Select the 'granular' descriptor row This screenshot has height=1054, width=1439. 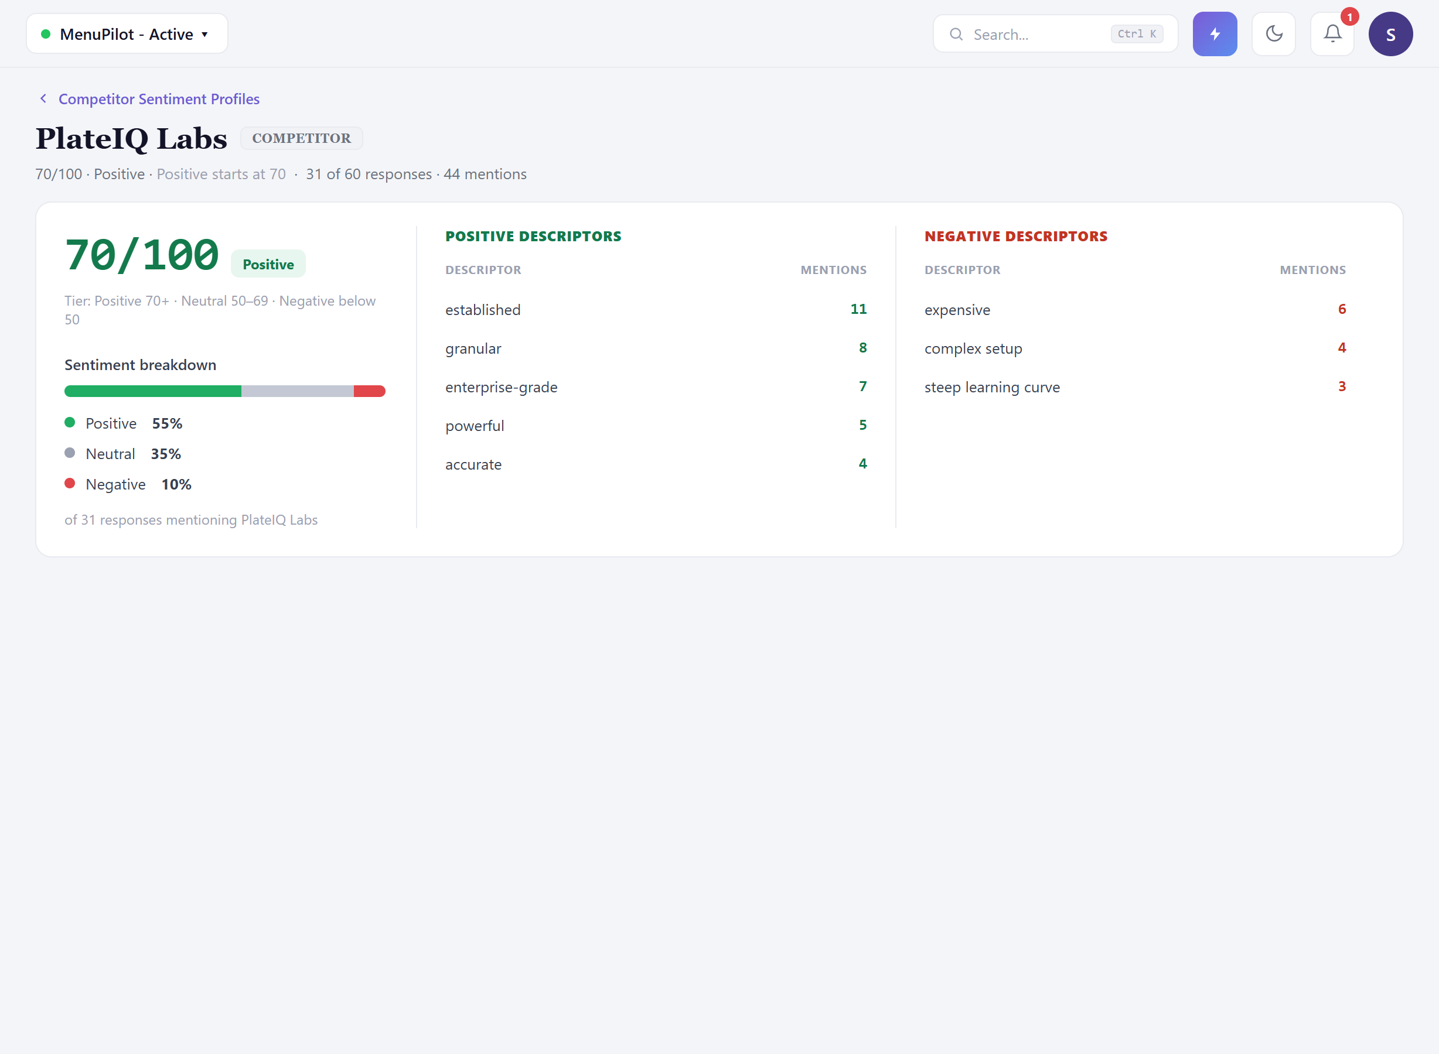coord(656,348)
